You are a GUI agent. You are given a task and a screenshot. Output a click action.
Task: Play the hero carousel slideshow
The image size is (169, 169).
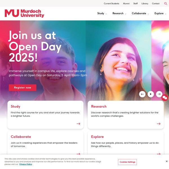(x=151, y=94)
